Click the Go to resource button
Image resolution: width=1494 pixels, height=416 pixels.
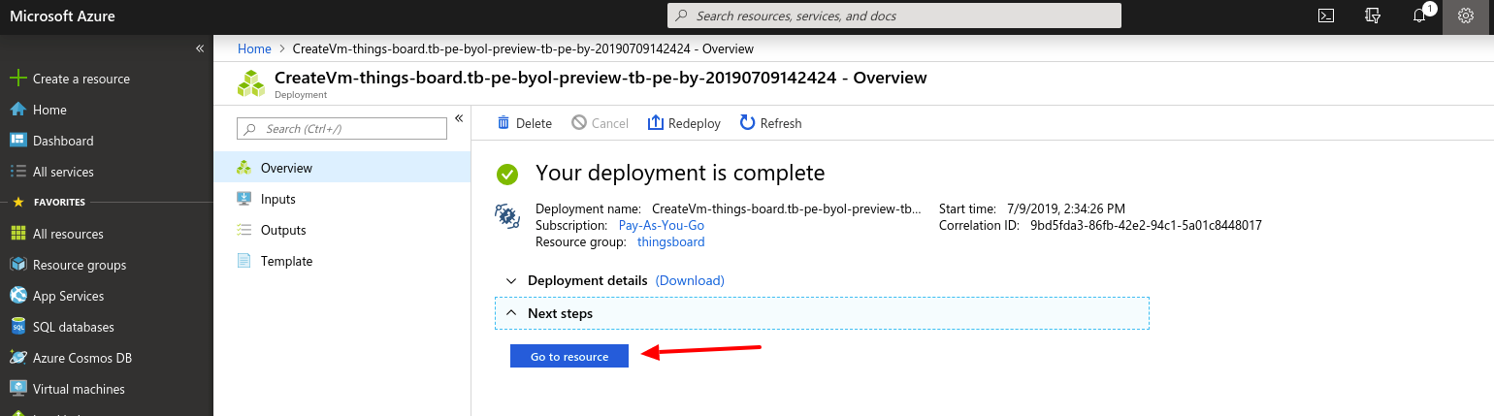click(x=569, y=357)
